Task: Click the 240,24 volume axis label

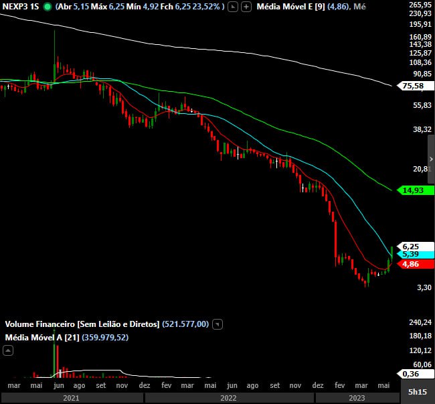Action: (420, 322)
